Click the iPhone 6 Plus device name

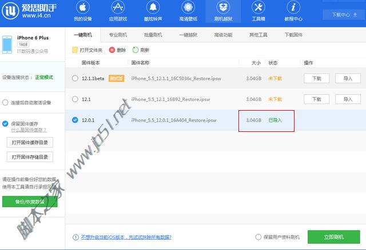(x=33, y=38)
